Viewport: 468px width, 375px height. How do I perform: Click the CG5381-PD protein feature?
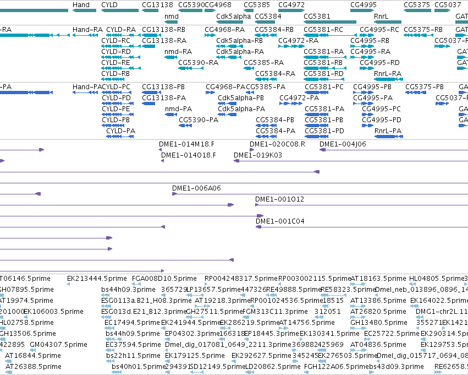click(317, 137)
